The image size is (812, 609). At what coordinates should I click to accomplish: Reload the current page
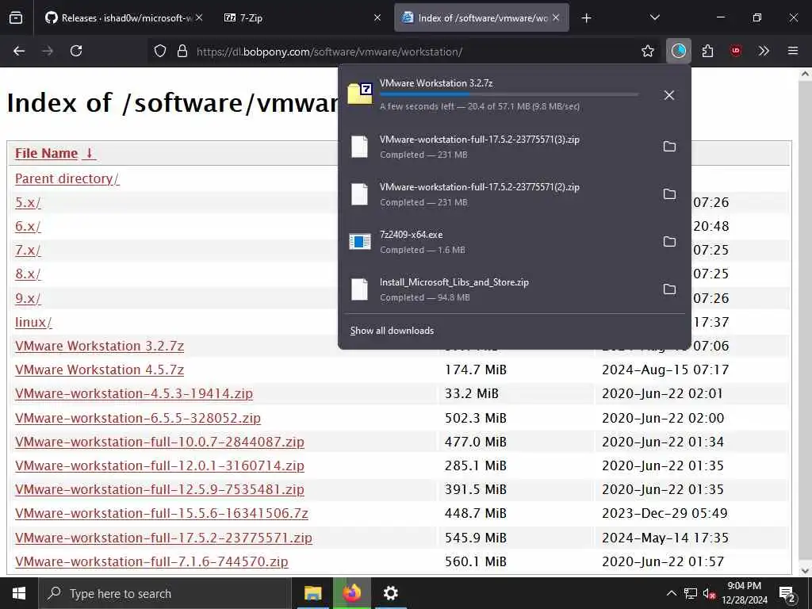tap(76, 51)
